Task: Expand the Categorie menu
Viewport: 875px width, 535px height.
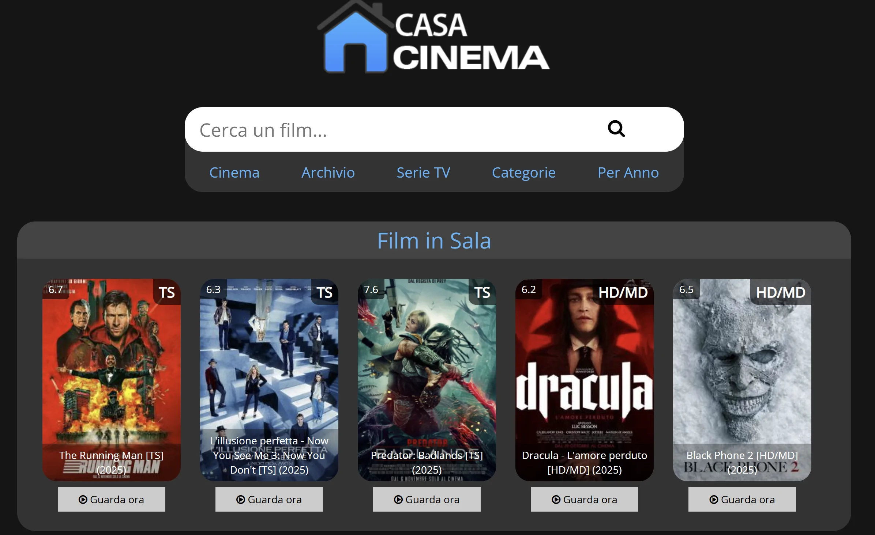Action: (523, 172)
